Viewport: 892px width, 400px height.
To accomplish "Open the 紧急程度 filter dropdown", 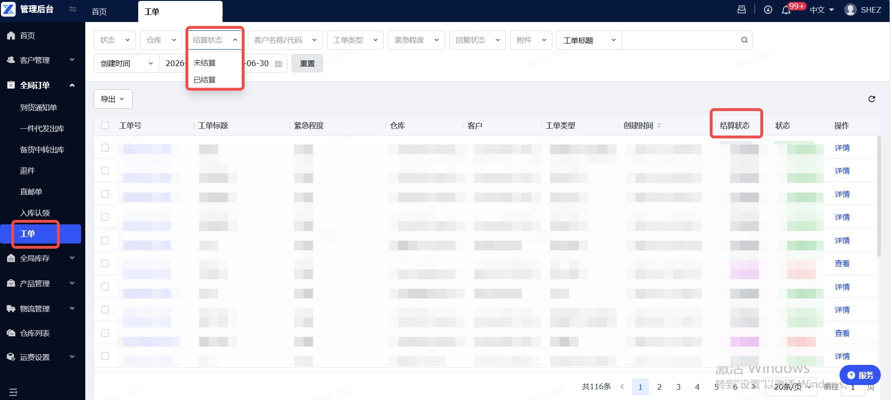I will click(x=416, y=40).
